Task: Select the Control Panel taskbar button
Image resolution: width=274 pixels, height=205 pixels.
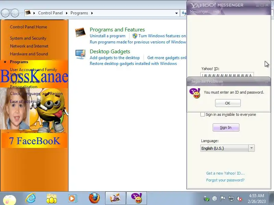Action: tap(115, 198)
